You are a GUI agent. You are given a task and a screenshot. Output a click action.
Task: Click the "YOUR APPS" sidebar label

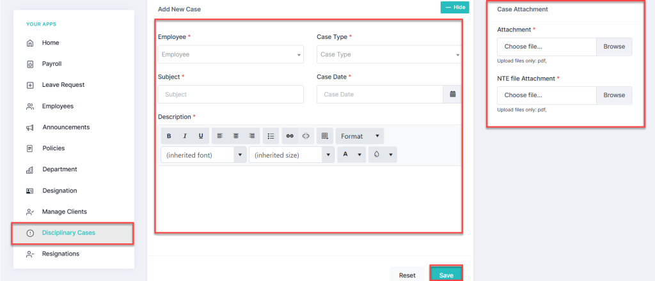(41, 24)
